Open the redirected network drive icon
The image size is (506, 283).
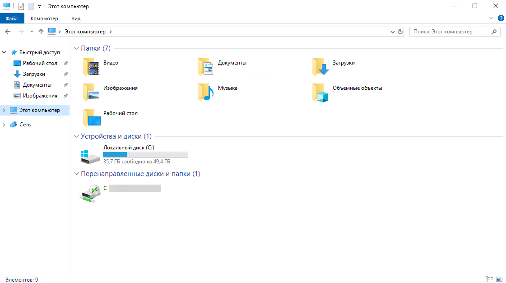point(90,193)
